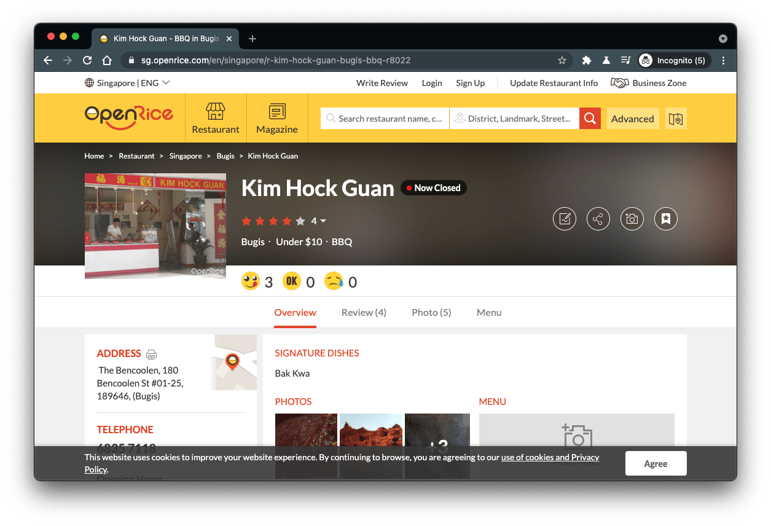The width and height of the screenshot is (771, 526).
Task: Open the Sign Up link
Action: point(470,83)
